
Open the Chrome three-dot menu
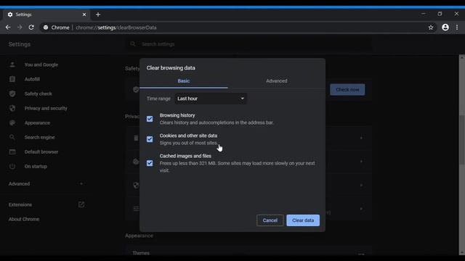point(457,28)
